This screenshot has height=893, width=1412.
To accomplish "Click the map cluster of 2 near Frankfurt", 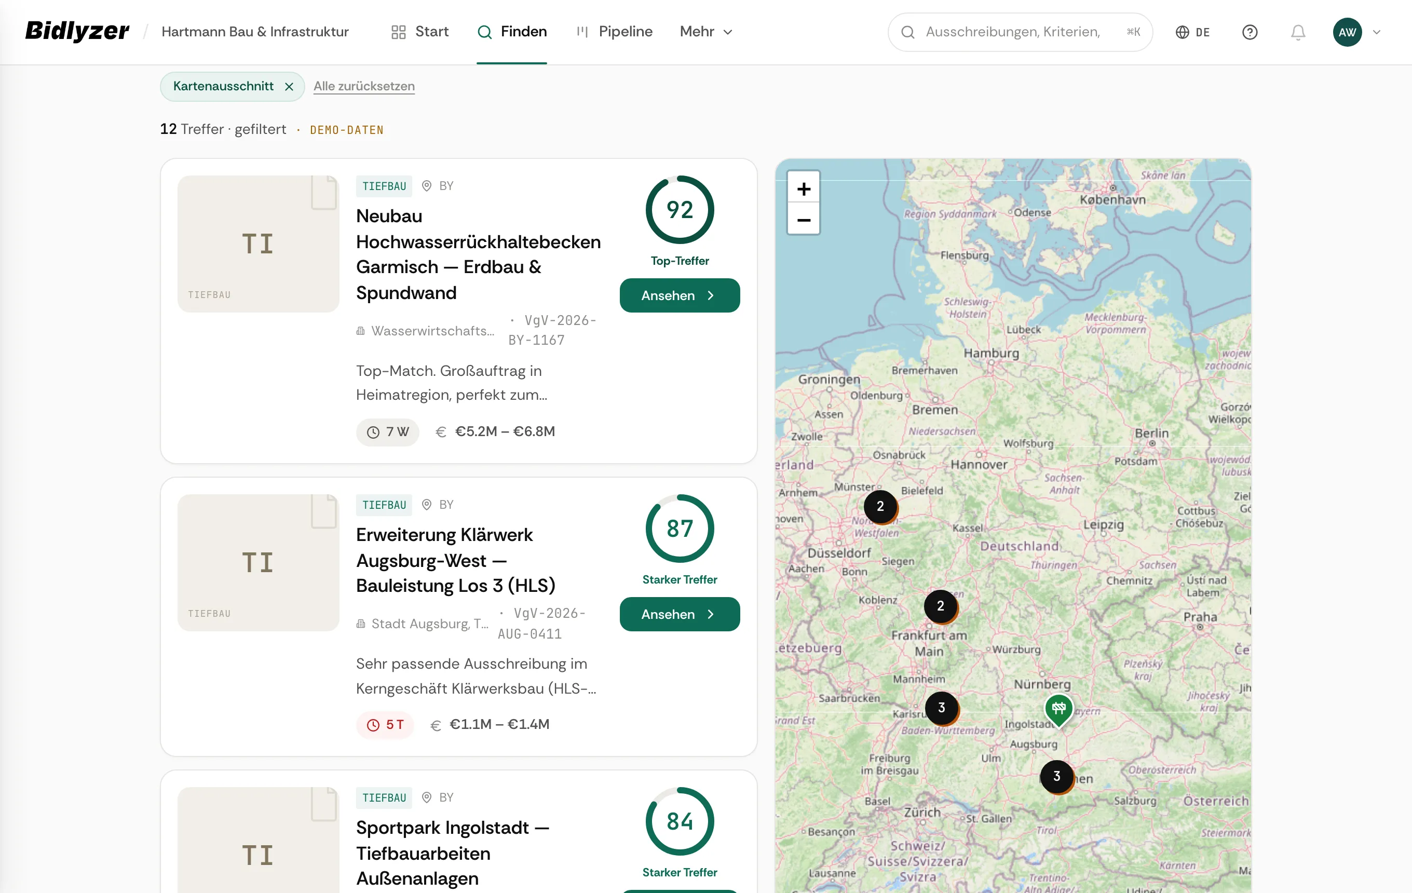I will click(x=940, y=606).
